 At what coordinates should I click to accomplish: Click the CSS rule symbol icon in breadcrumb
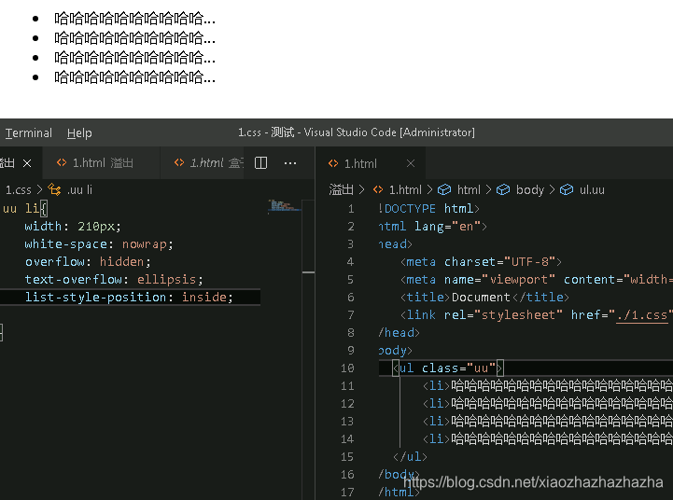tap(54, 190)
